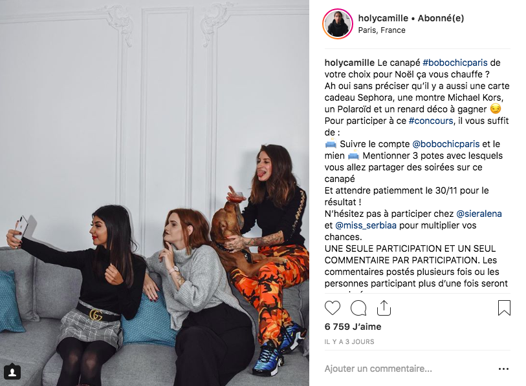Open the IL Y A 3 JOURS timestamp
This screenshot has width=526, height=386.
tap(349, 342)
